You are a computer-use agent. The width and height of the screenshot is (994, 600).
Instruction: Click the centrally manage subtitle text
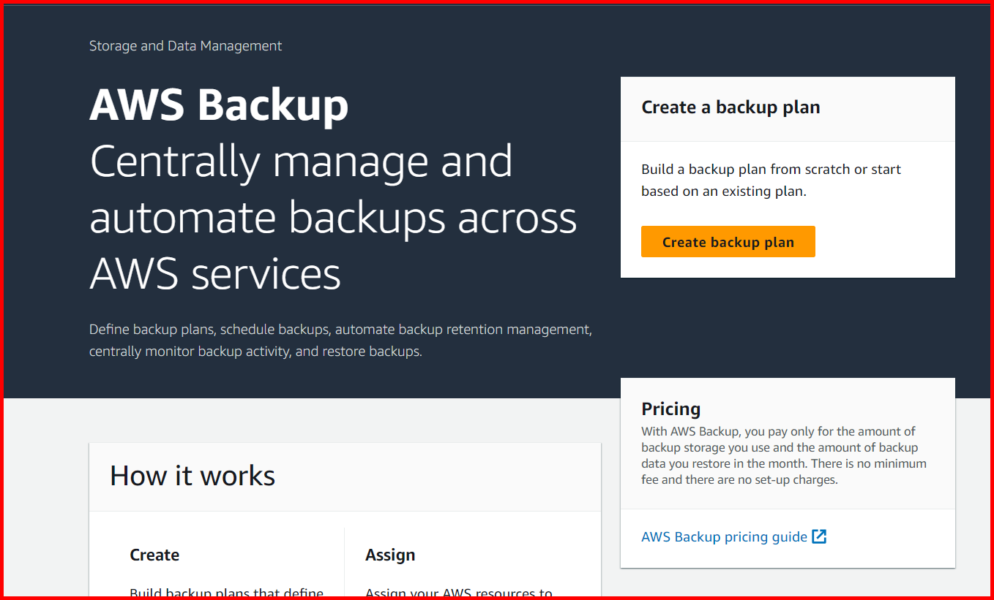[333, 217]
